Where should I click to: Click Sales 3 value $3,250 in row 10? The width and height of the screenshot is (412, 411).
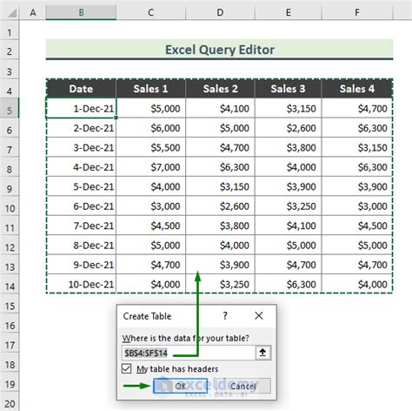pos(289,206)
